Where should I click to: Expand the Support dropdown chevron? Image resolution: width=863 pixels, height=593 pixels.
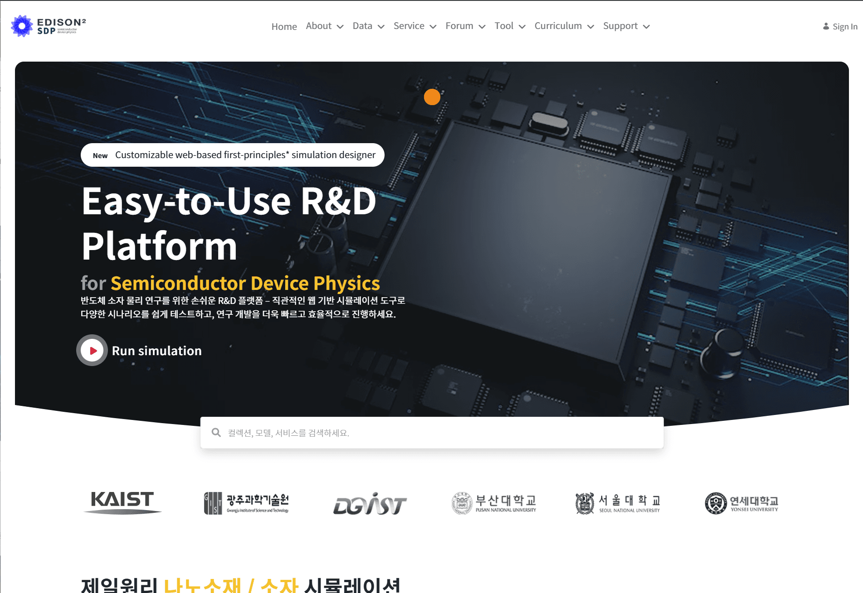point(646,27)
